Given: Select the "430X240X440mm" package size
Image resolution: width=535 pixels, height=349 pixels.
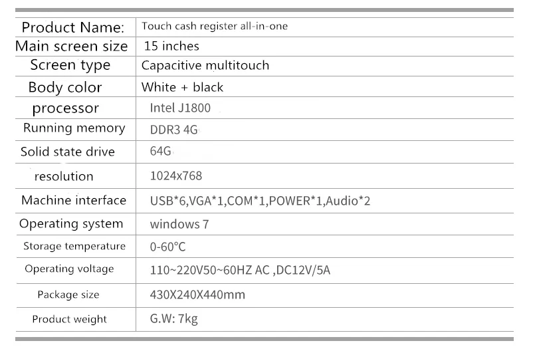Looking at the screenshot, I should point(198,294).
